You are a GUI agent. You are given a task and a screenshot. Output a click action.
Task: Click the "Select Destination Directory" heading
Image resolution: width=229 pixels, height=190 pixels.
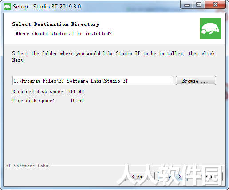coord(56,24)
